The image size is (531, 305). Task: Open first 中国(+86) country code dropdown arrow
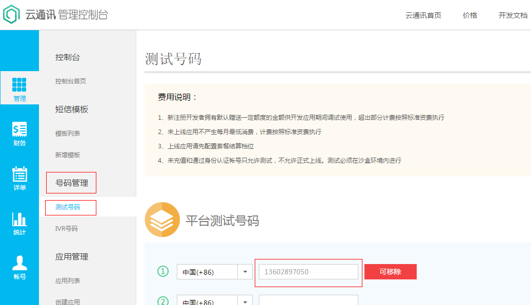[245, 272]
